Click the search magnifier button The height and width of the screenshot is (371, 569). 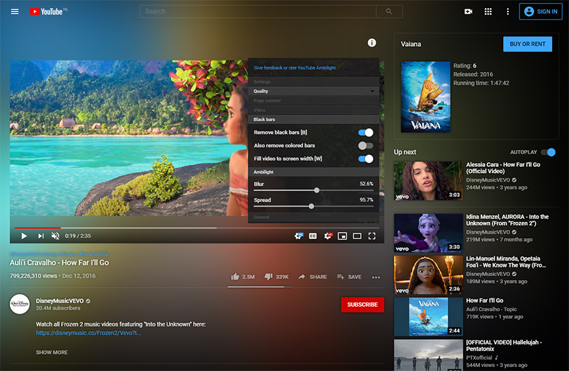pyautogui.click(x=389, y=12)
